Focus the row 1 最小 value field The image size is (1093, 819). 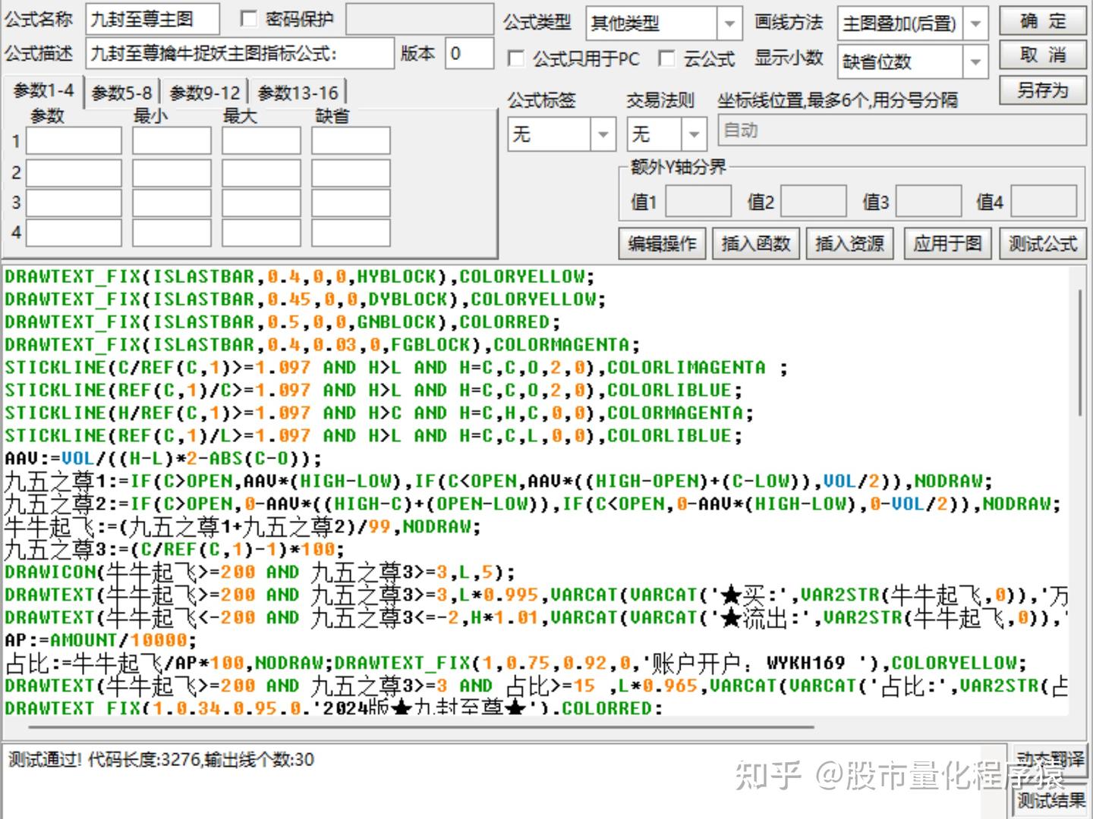pos(172,141)
